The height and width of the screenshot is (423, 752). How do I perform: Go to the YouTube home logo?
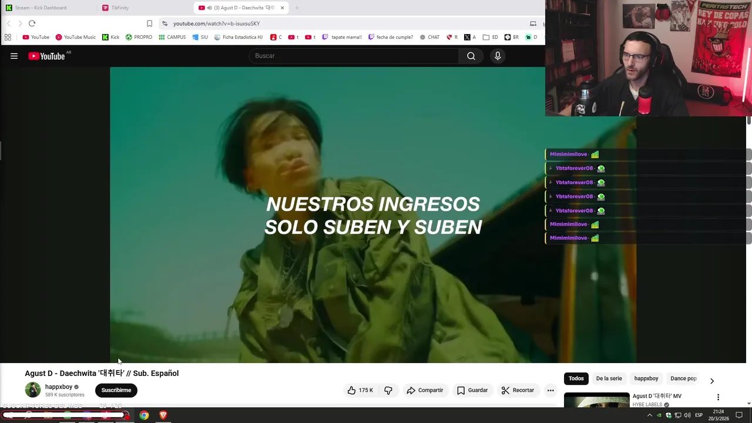46,56
